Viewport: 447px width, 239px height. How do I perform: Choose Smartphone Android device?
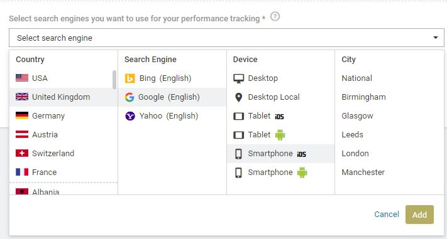(280, 172)
